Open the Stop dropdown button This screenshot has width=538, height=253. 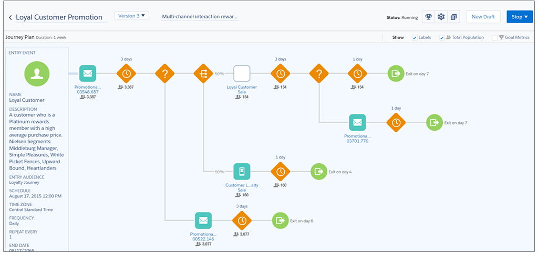pyautogui.click(x=520, y=17)
